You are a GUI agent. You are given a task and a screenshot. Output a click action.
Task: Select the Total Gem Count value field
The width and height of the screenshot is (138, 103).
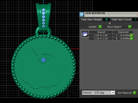(x=135, y=19)
